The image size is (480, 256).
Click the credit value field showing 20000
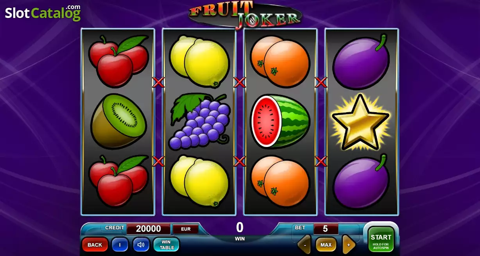click(x=148, y=229)
